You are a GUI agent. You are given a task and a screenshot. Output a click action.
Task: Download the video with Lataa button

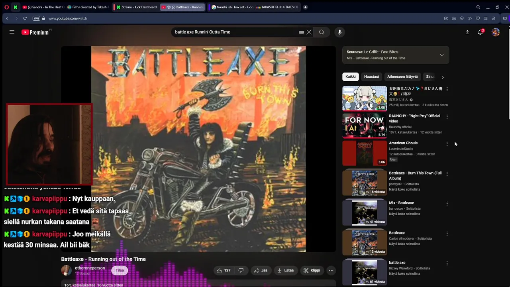(x=286, y=270)
